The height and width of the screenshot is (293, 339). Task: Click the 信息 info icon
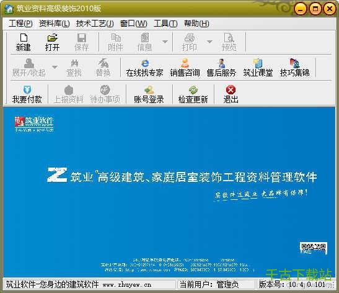[x=144, y=42]
